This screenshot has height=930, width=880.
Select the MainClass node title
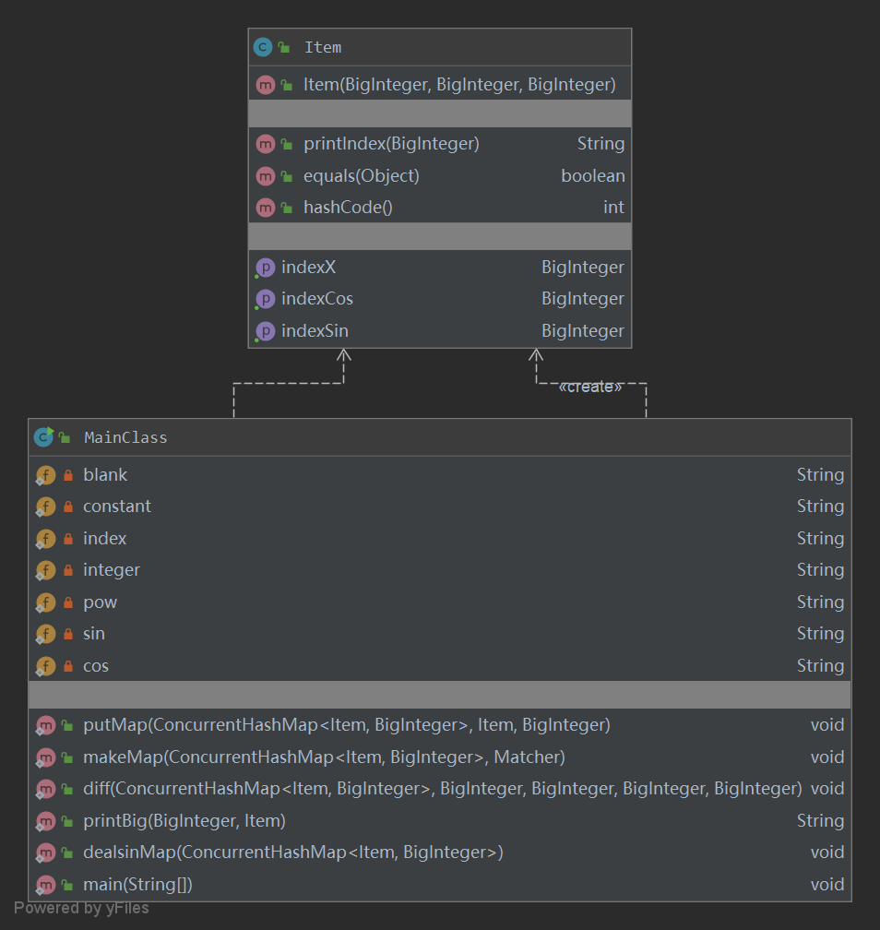tap(125, 437)
